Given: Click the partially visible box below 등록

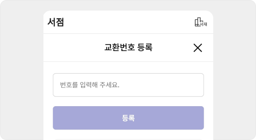Looking at the screenshot, I should tap(128, 139).
